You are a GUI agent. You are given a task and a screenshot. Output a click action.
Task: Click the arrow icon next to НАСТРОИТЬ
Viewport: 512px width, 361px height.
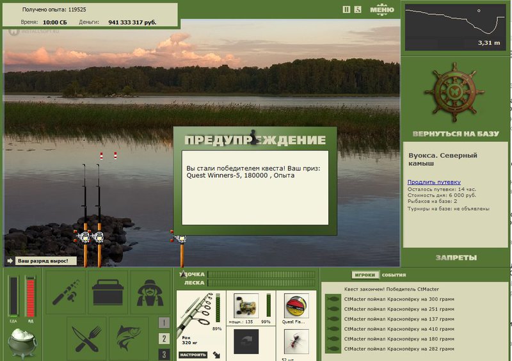click(x=216, y=355)
